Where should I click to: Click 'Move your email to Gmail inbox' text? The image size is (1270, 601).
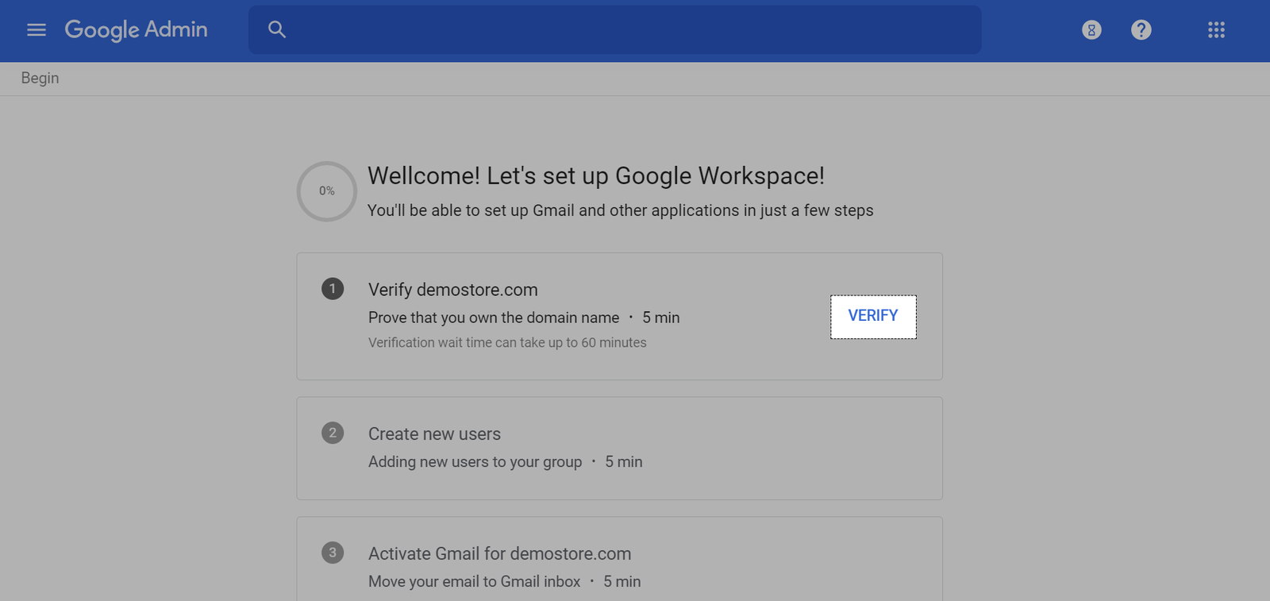pos(475,582)
